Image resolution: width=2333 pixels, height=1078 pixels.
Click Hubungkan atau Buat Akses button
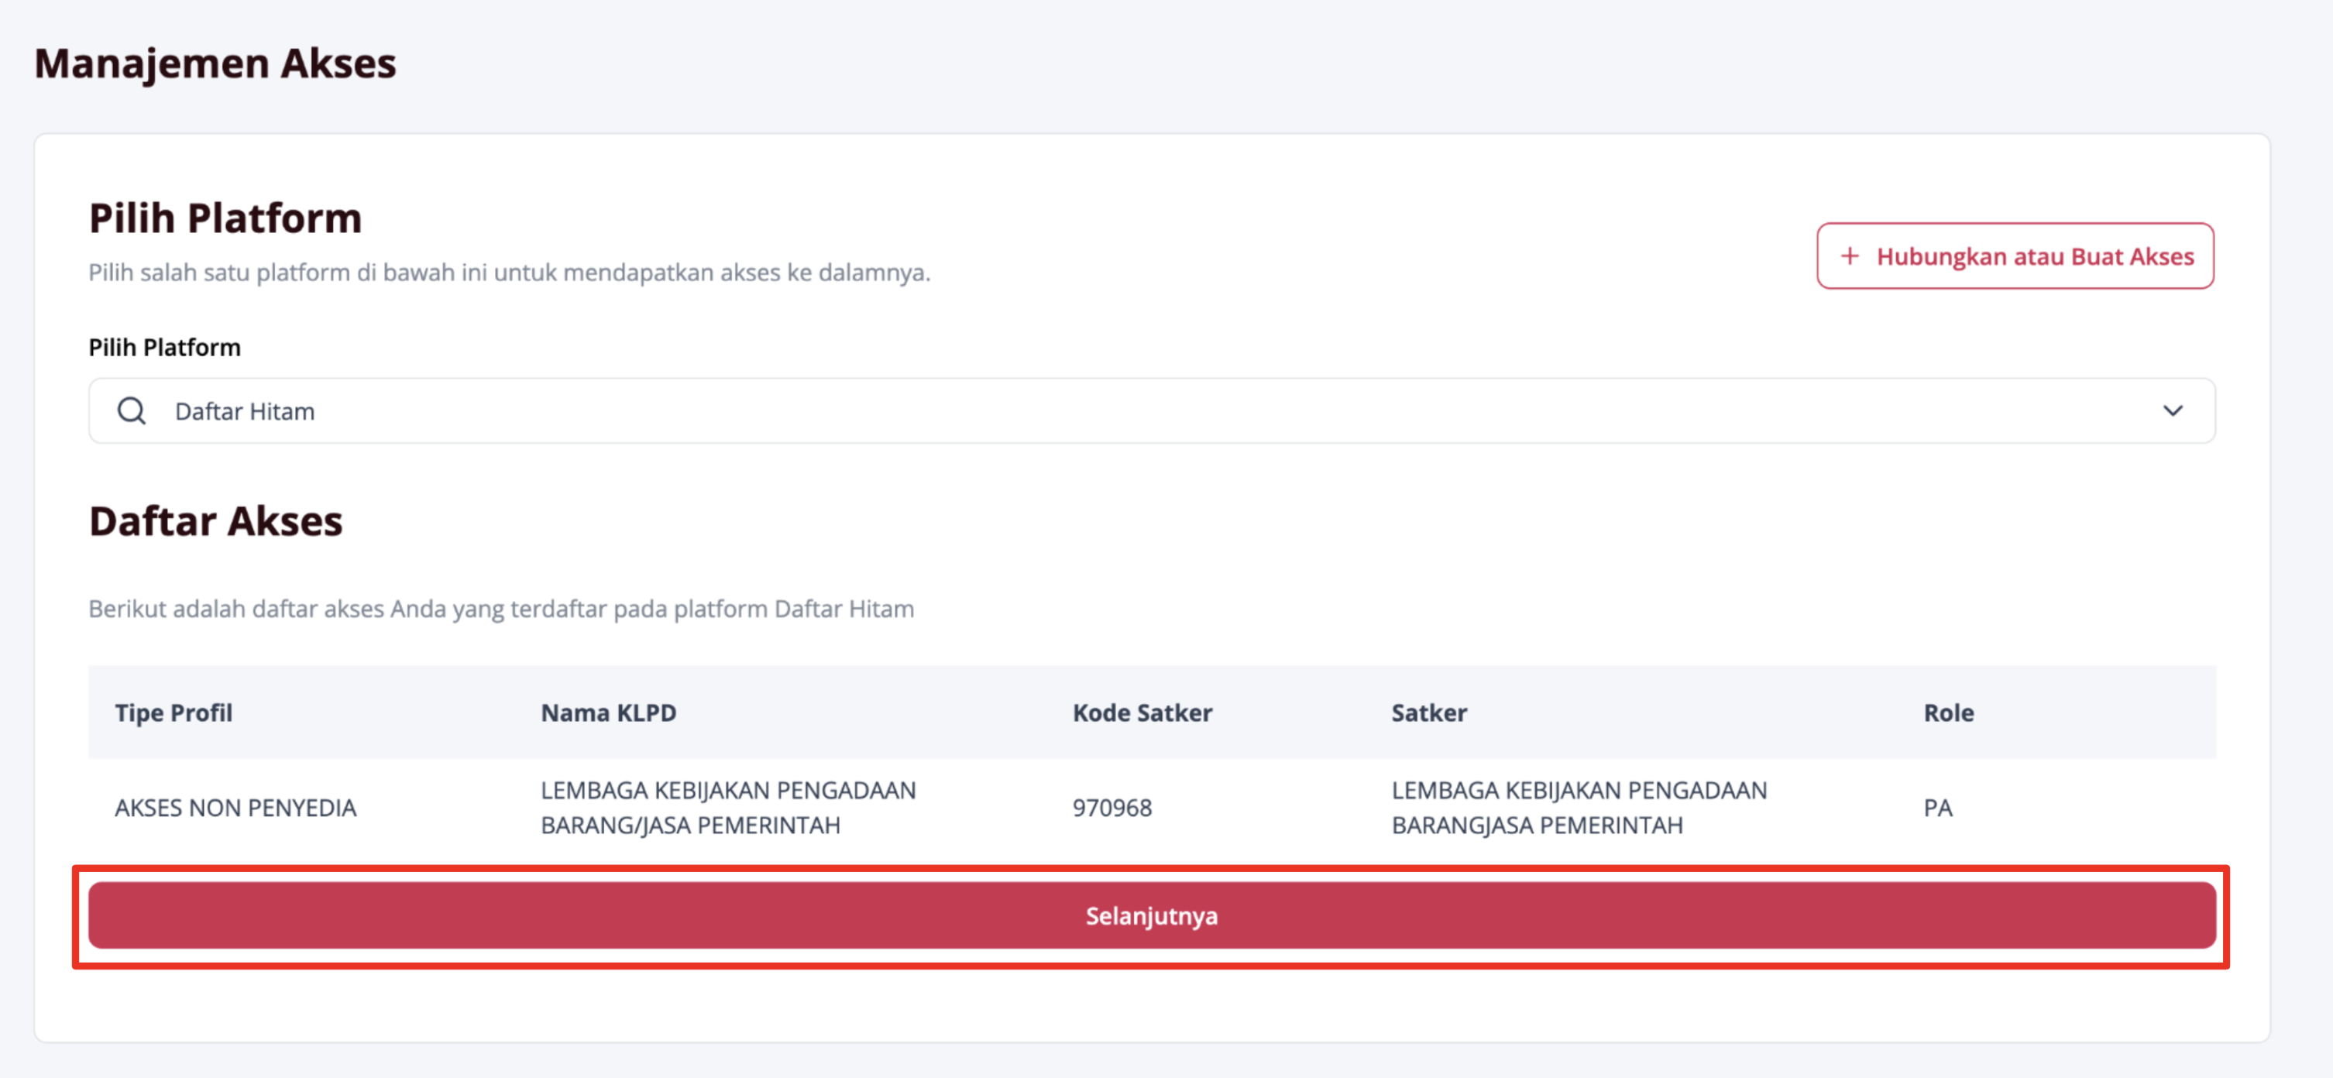(2015, 256)
